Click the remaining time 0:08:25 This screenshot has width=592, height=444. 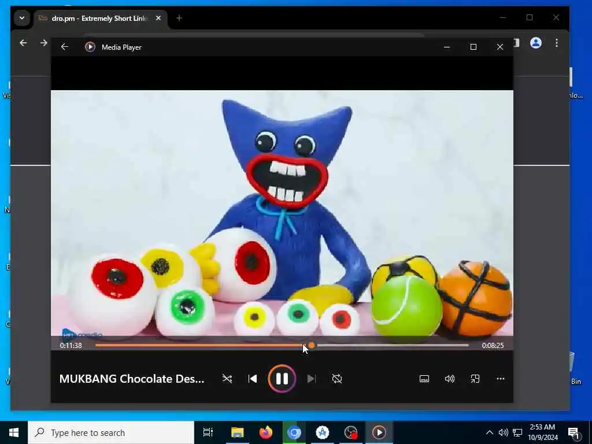tap(493, 346)
